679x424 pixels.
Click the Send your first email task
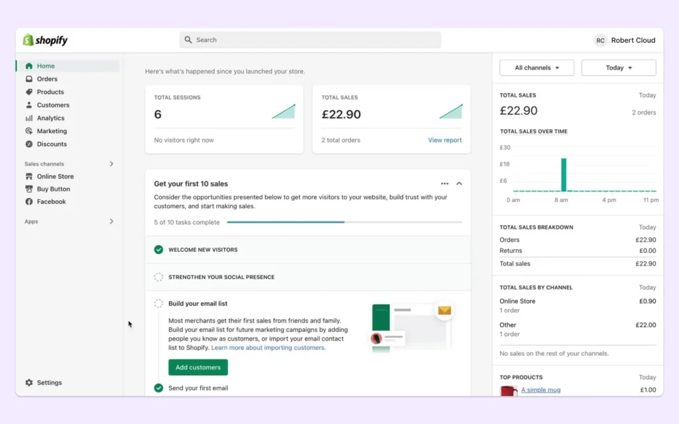point(198,388)
